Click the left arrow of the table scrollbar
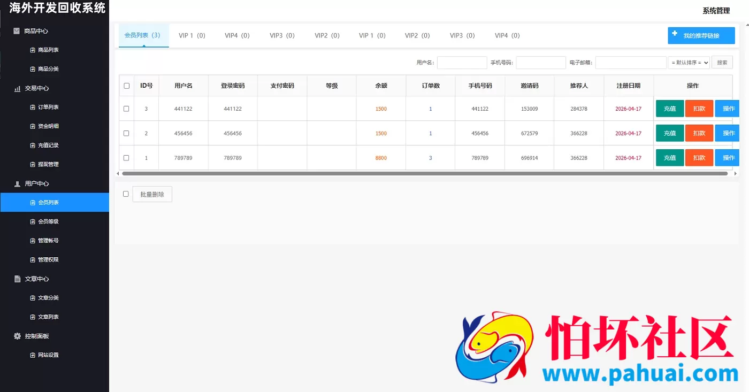Image resolution: width=749 pixels, height=392 pixels. [118, 173]
